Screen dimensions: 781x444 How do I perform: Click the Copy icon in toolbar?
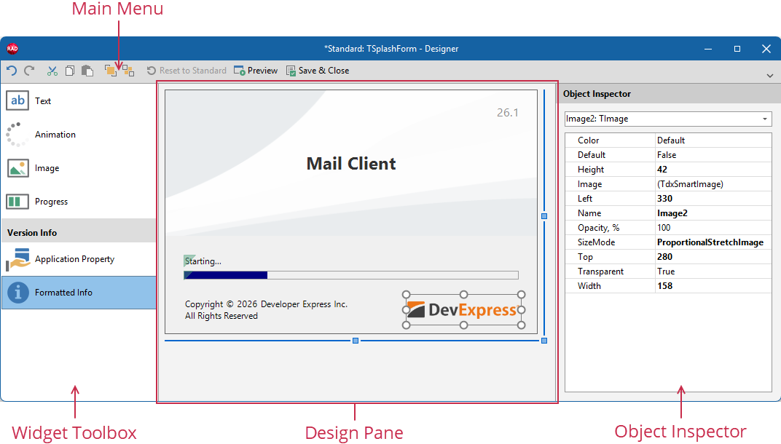[x=70, y=71]
